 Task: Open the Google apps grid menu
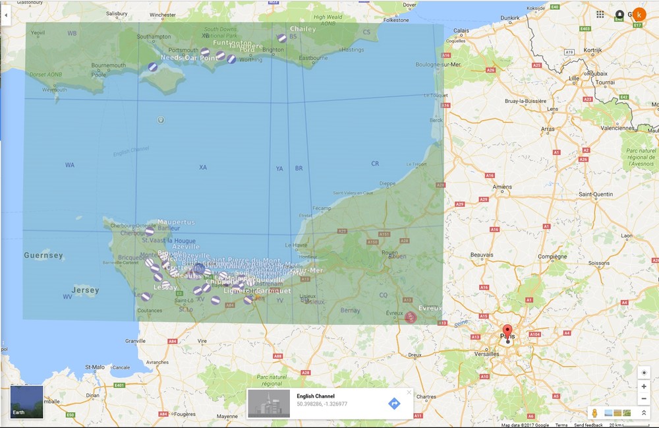pyautogui.click(x=600, y=13)
